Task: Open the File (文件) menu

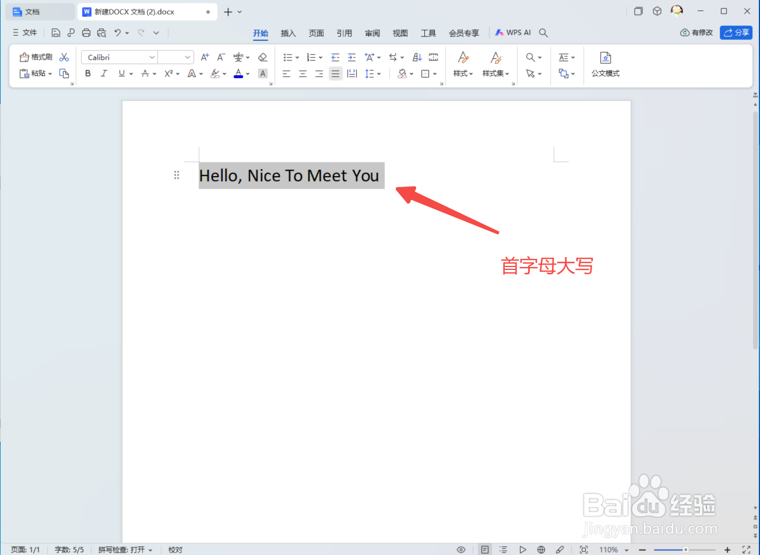Action: click(24, 33)
